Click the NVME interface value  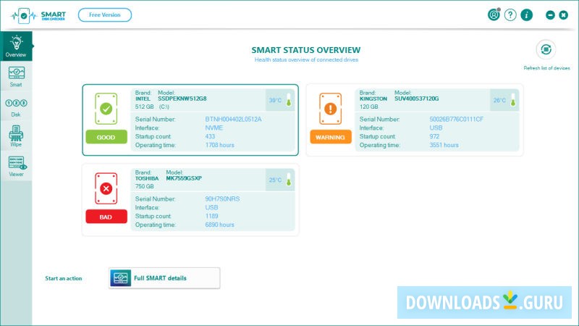pos(214,128)
